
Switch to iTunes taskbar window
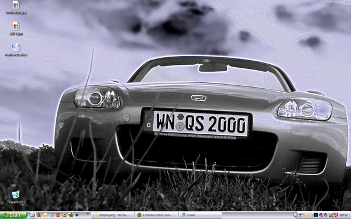(200, 215)
